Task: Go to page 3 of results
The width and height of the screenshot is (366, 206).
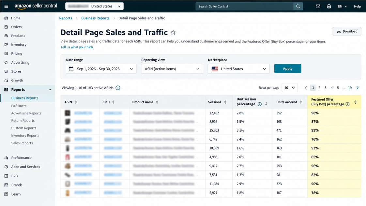Action: click(325, 88)
